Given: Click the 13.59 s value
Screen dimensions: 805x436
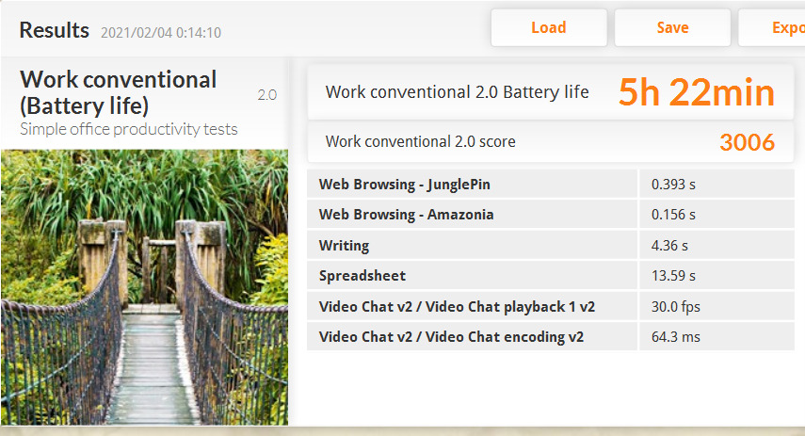Looking at the screenshot, I should [673, 276].
